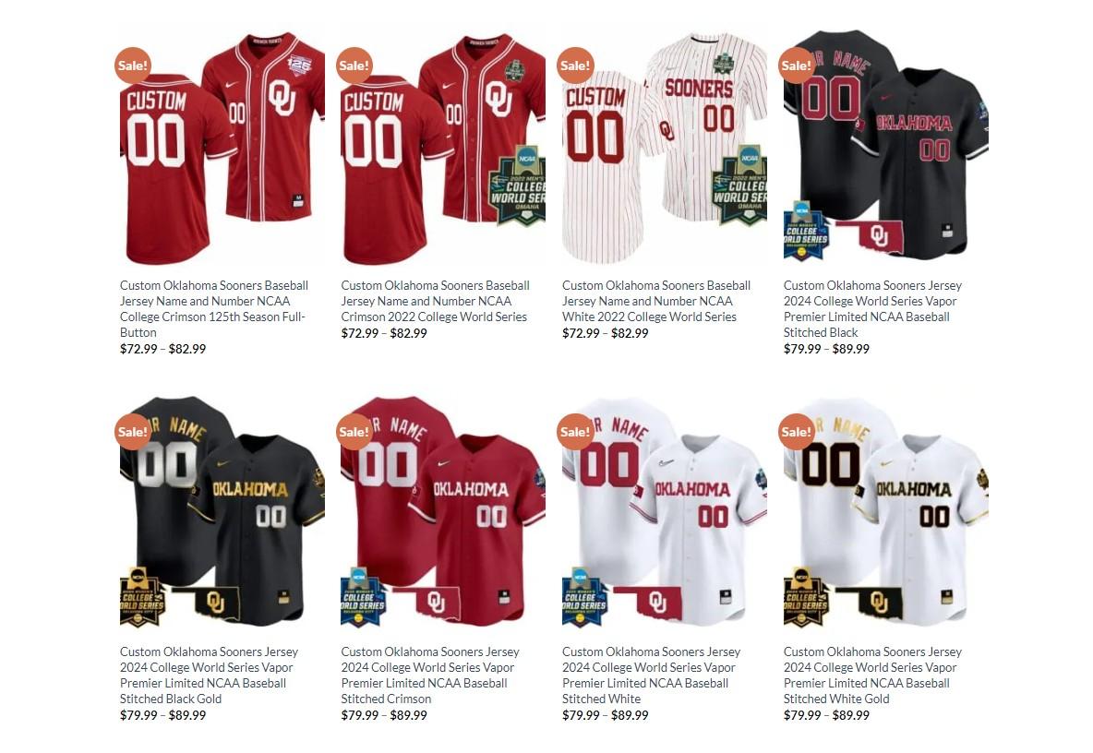
Task: Open White pinstripe Sooners jersey image
Action: click(x=665, y=148)
